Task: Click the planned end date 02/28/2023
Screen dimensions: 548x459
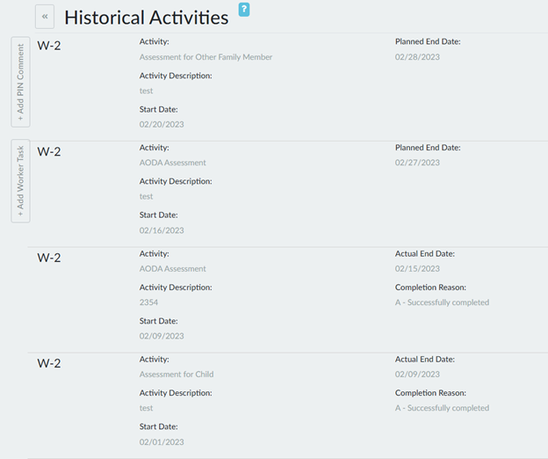Action: coord(417,57)
